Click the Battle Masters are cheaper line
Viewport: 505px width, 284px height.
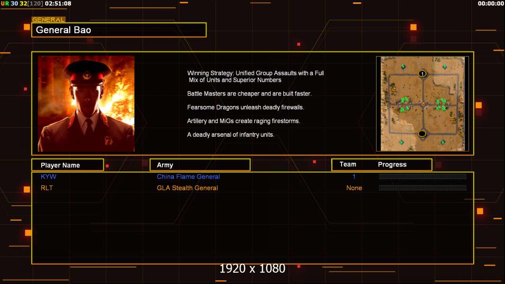[249, 94]
